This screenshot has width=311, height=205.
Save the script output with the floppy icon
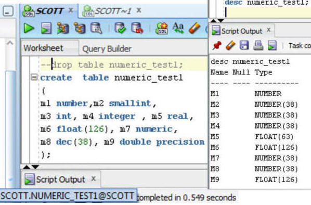pos(244,45)
